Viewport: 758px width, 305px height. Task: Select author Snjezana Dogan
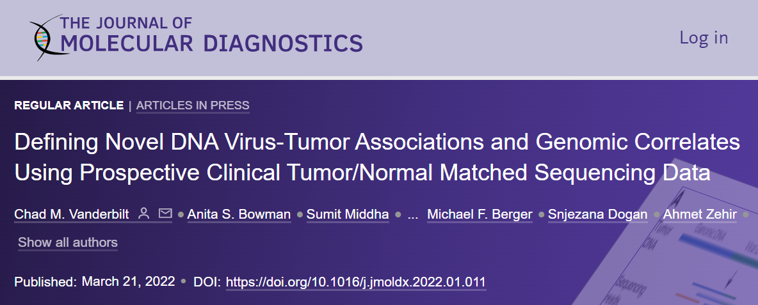[597, 214]
